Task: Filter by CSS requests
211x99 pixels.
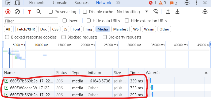Action: 55,29
